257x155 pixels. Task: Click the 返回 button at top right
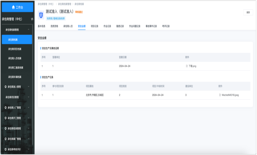click(248, 12)
